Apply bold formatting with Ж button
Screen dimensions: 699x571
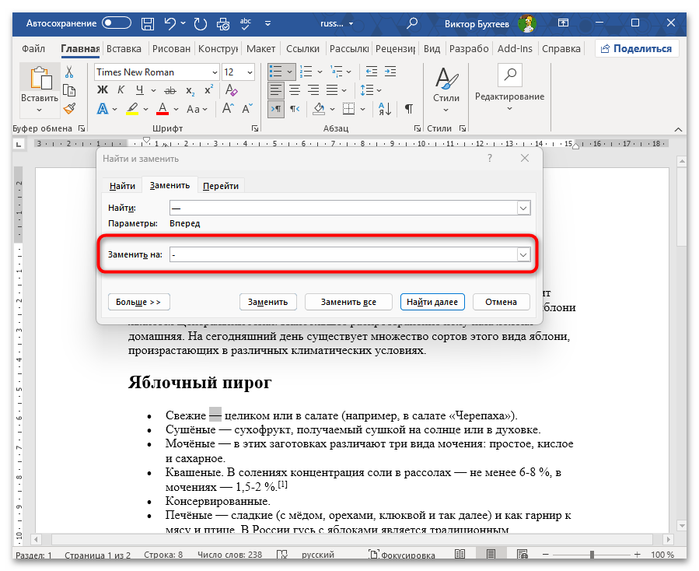[102, 91]
